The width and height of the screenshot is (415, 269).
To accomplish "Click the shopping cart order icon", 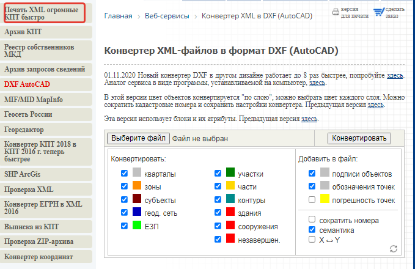I will point(379,12).
